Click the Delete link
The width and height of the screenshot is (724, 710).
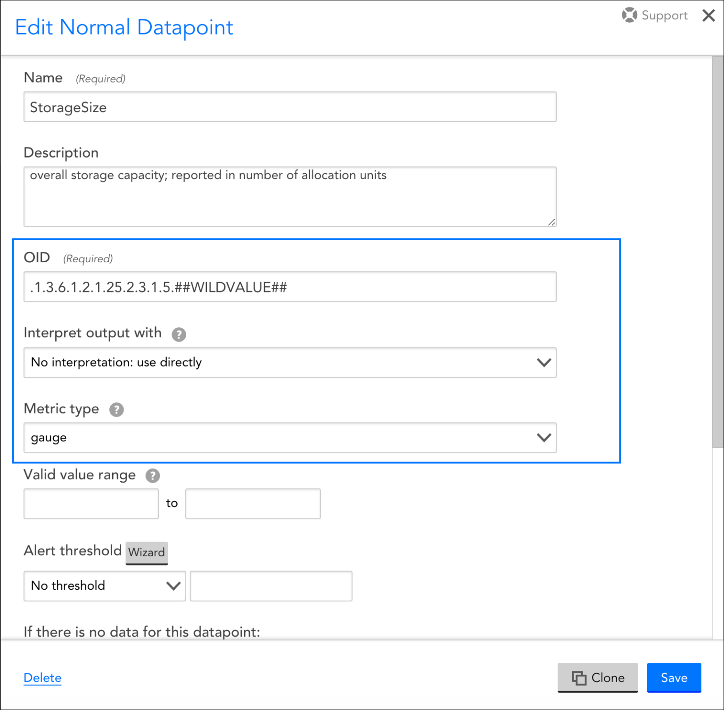click(42, 678)
